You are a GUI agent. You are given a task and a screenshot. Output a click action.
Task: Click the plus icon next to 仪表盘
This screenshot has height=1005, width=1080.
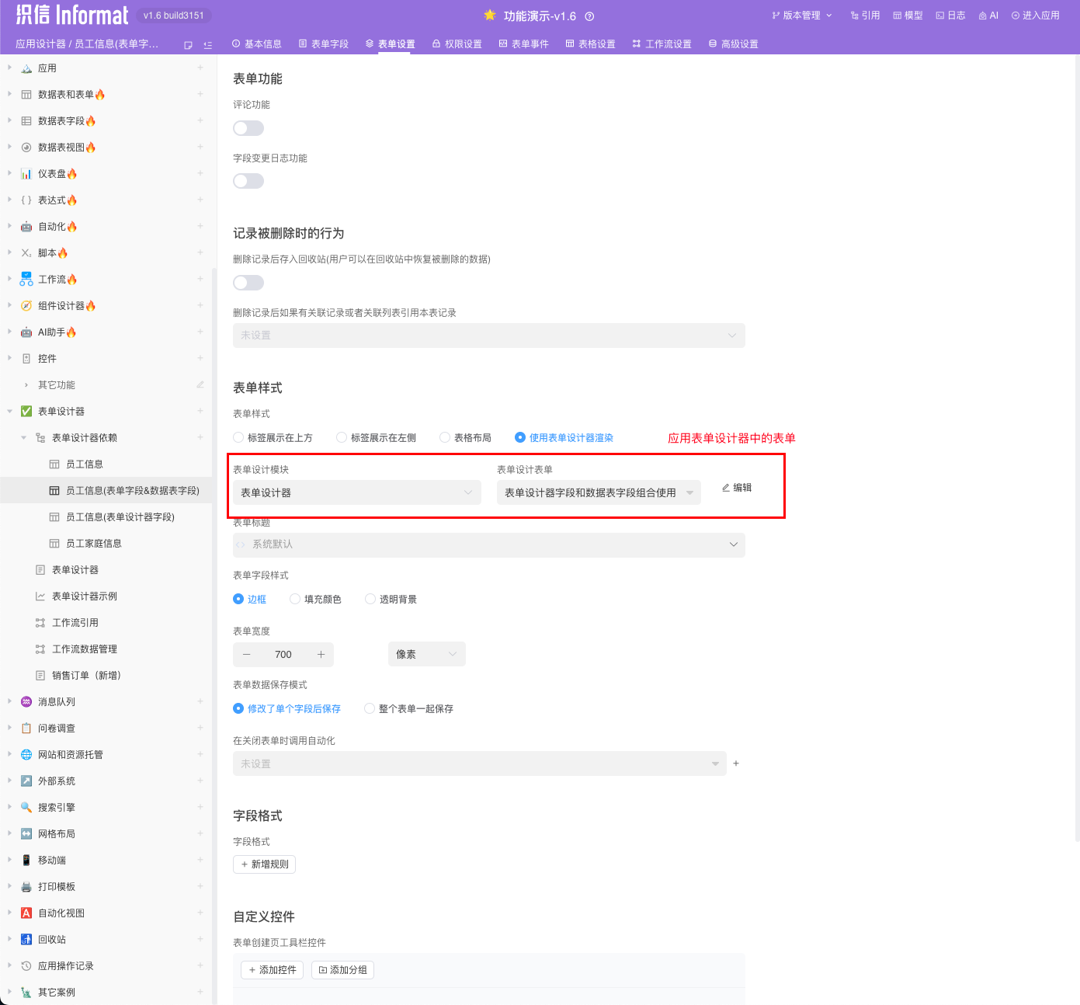[200, 173]
